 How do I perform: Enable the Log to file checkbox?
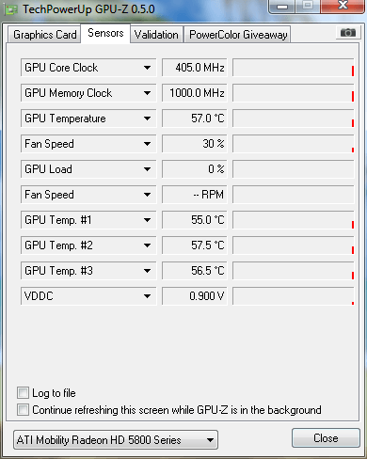(x=23, y=393)
